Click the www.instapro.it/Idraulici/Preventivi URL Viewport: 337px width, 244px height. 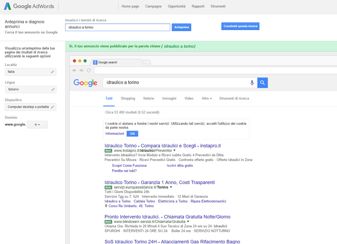[x=143, y=151]
